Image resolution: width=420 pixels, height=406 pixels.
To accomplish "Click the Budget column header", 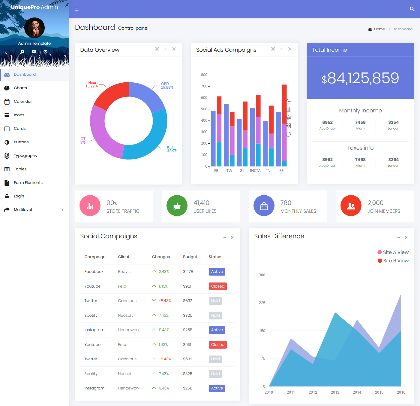I will [190, 257].
